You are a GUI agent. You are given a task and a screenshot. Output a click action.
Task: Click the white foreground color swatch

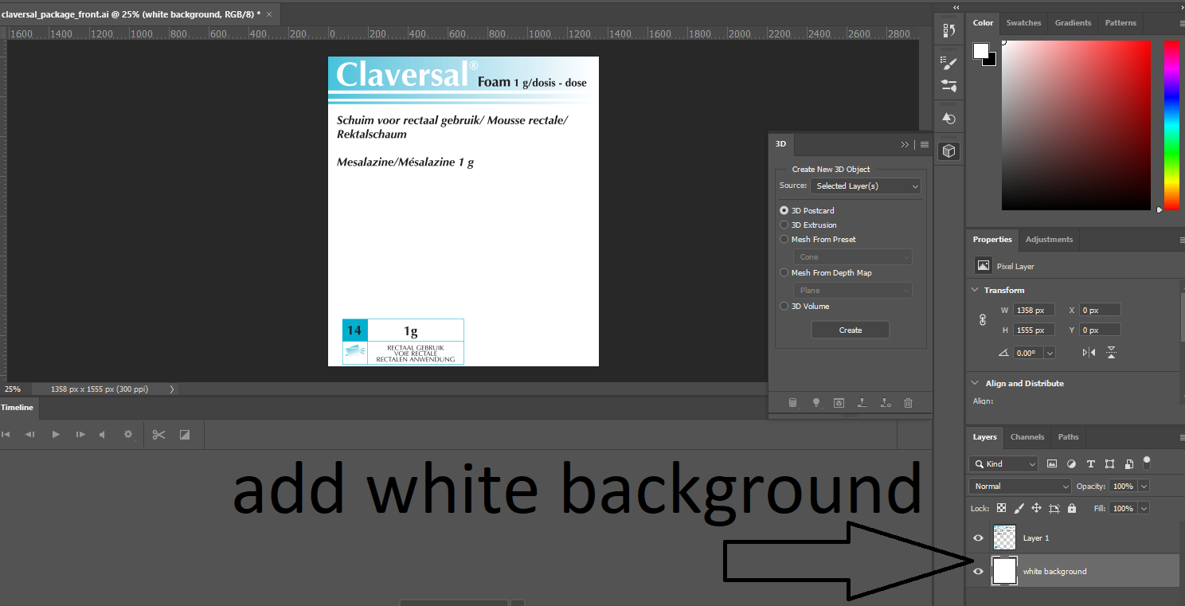pyautogui.click(x=980, y=51)
